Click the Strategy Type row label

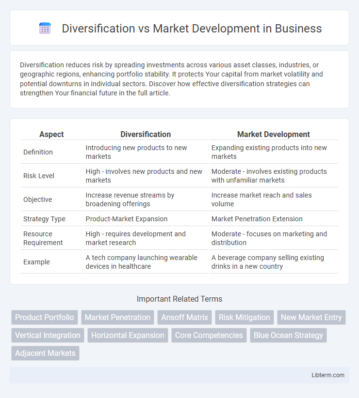point(44,219)
